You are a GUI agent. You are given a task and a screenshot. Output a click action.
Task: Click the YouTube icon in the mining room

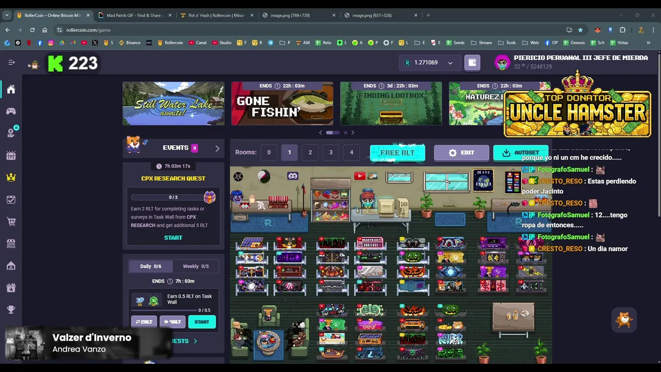(360, 176)
